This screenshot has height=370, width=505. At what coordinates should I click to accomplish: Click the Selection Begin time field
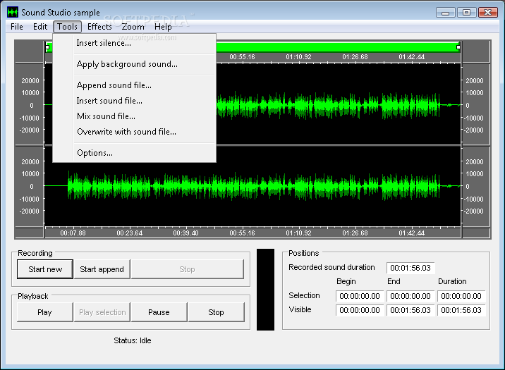coord(360,296)
